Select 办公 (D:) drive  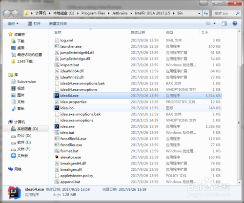[x=21, y=136]
